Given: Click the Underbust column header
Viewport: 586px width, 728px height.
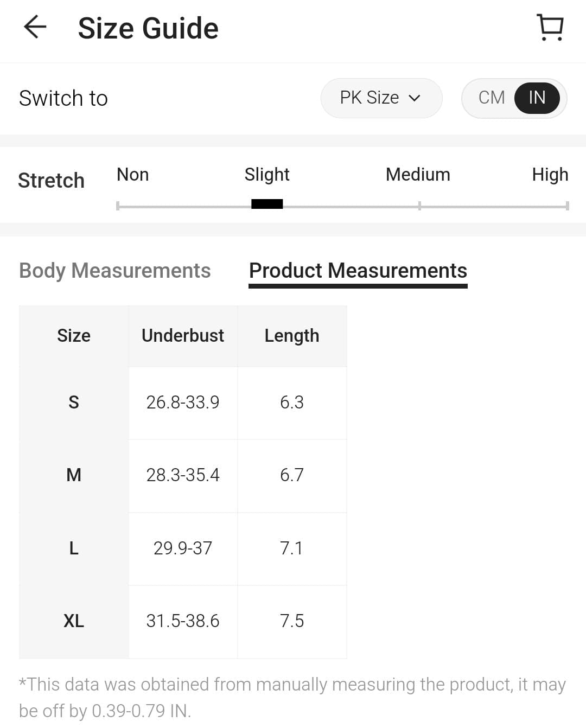Looking at the screenshot, I should coord(183,336).
